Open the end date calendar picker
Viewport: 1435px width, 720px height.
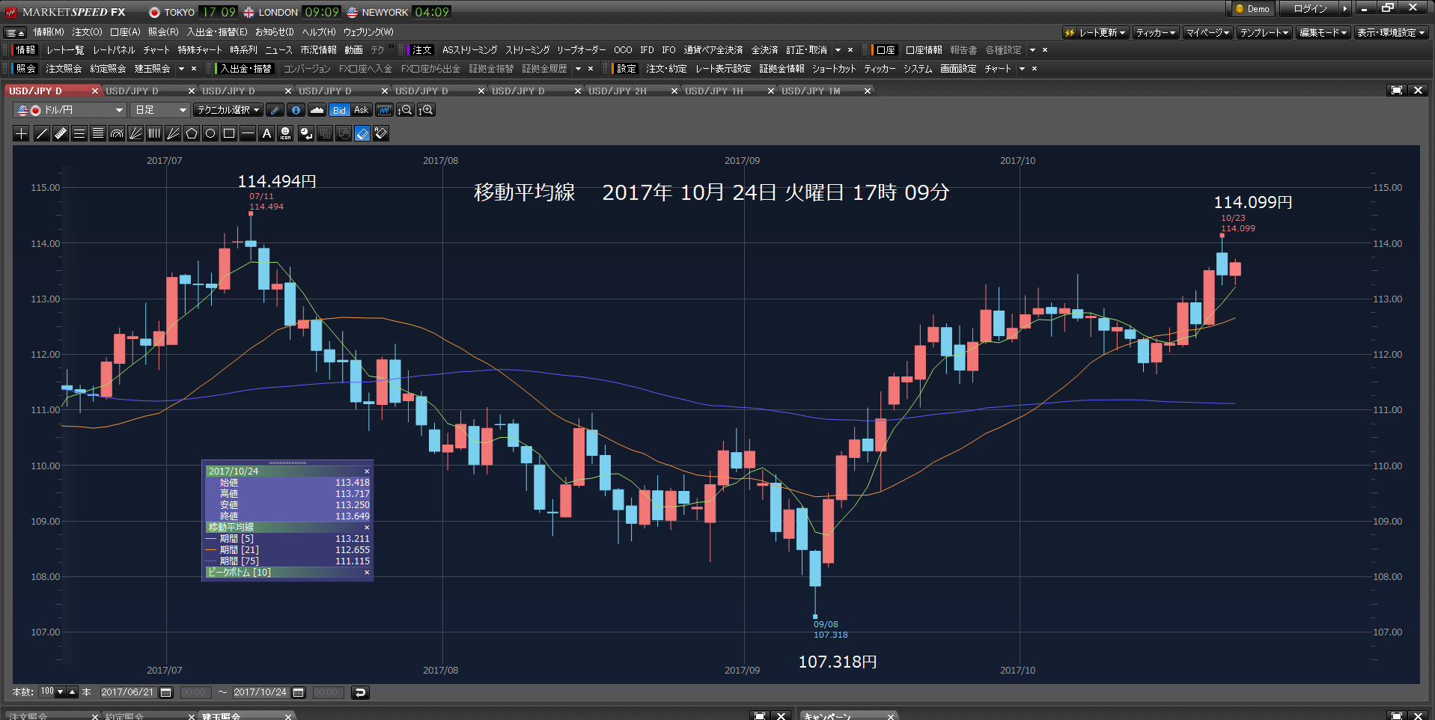point(299,692)
